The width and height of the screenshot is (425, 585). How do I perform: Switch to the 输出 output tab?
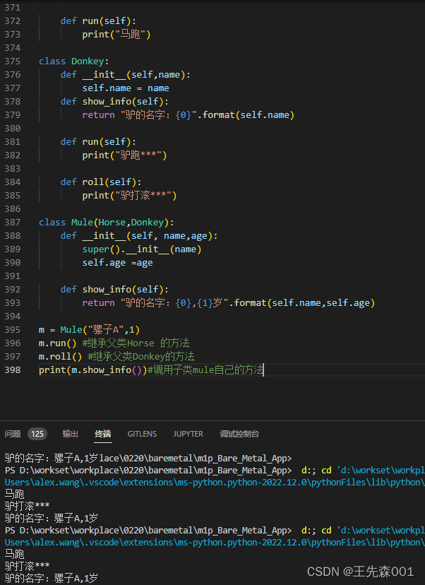71,434
